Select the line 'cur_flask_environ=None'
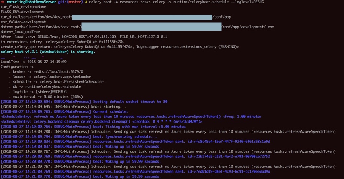The width and height of the screenshot is (344, 179). pyautogui.click(x=23, y=7)
